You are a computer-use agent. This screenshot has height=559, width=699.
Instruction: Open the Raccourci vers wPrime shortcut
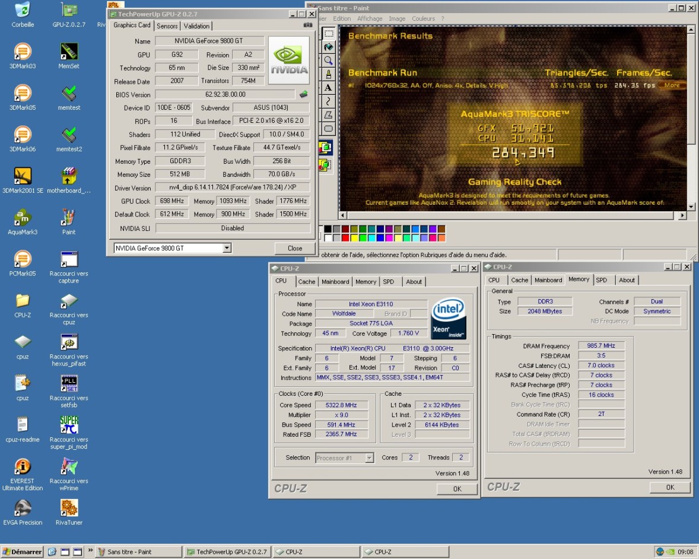[x=69, y=474]
